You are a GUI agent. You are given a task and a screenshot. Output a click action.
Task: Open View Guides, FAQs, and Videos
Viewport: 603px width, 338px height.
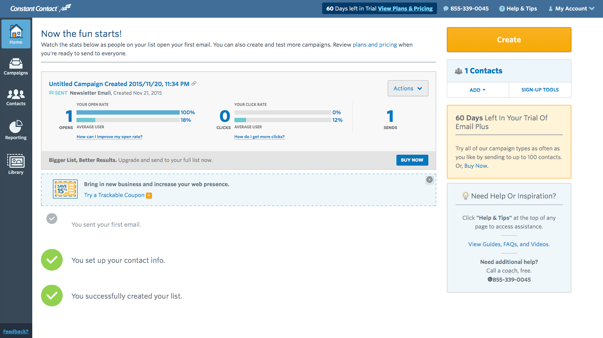(x=509, y=244)
